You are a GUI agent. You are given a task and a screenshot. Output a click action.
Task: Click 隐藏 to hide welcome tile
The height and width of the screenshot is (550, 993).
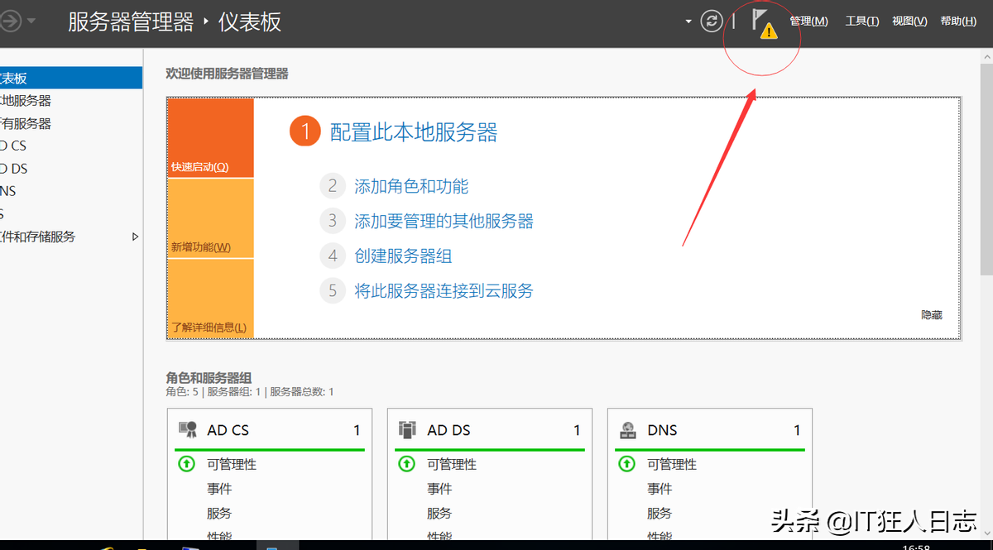click(931, 315)
